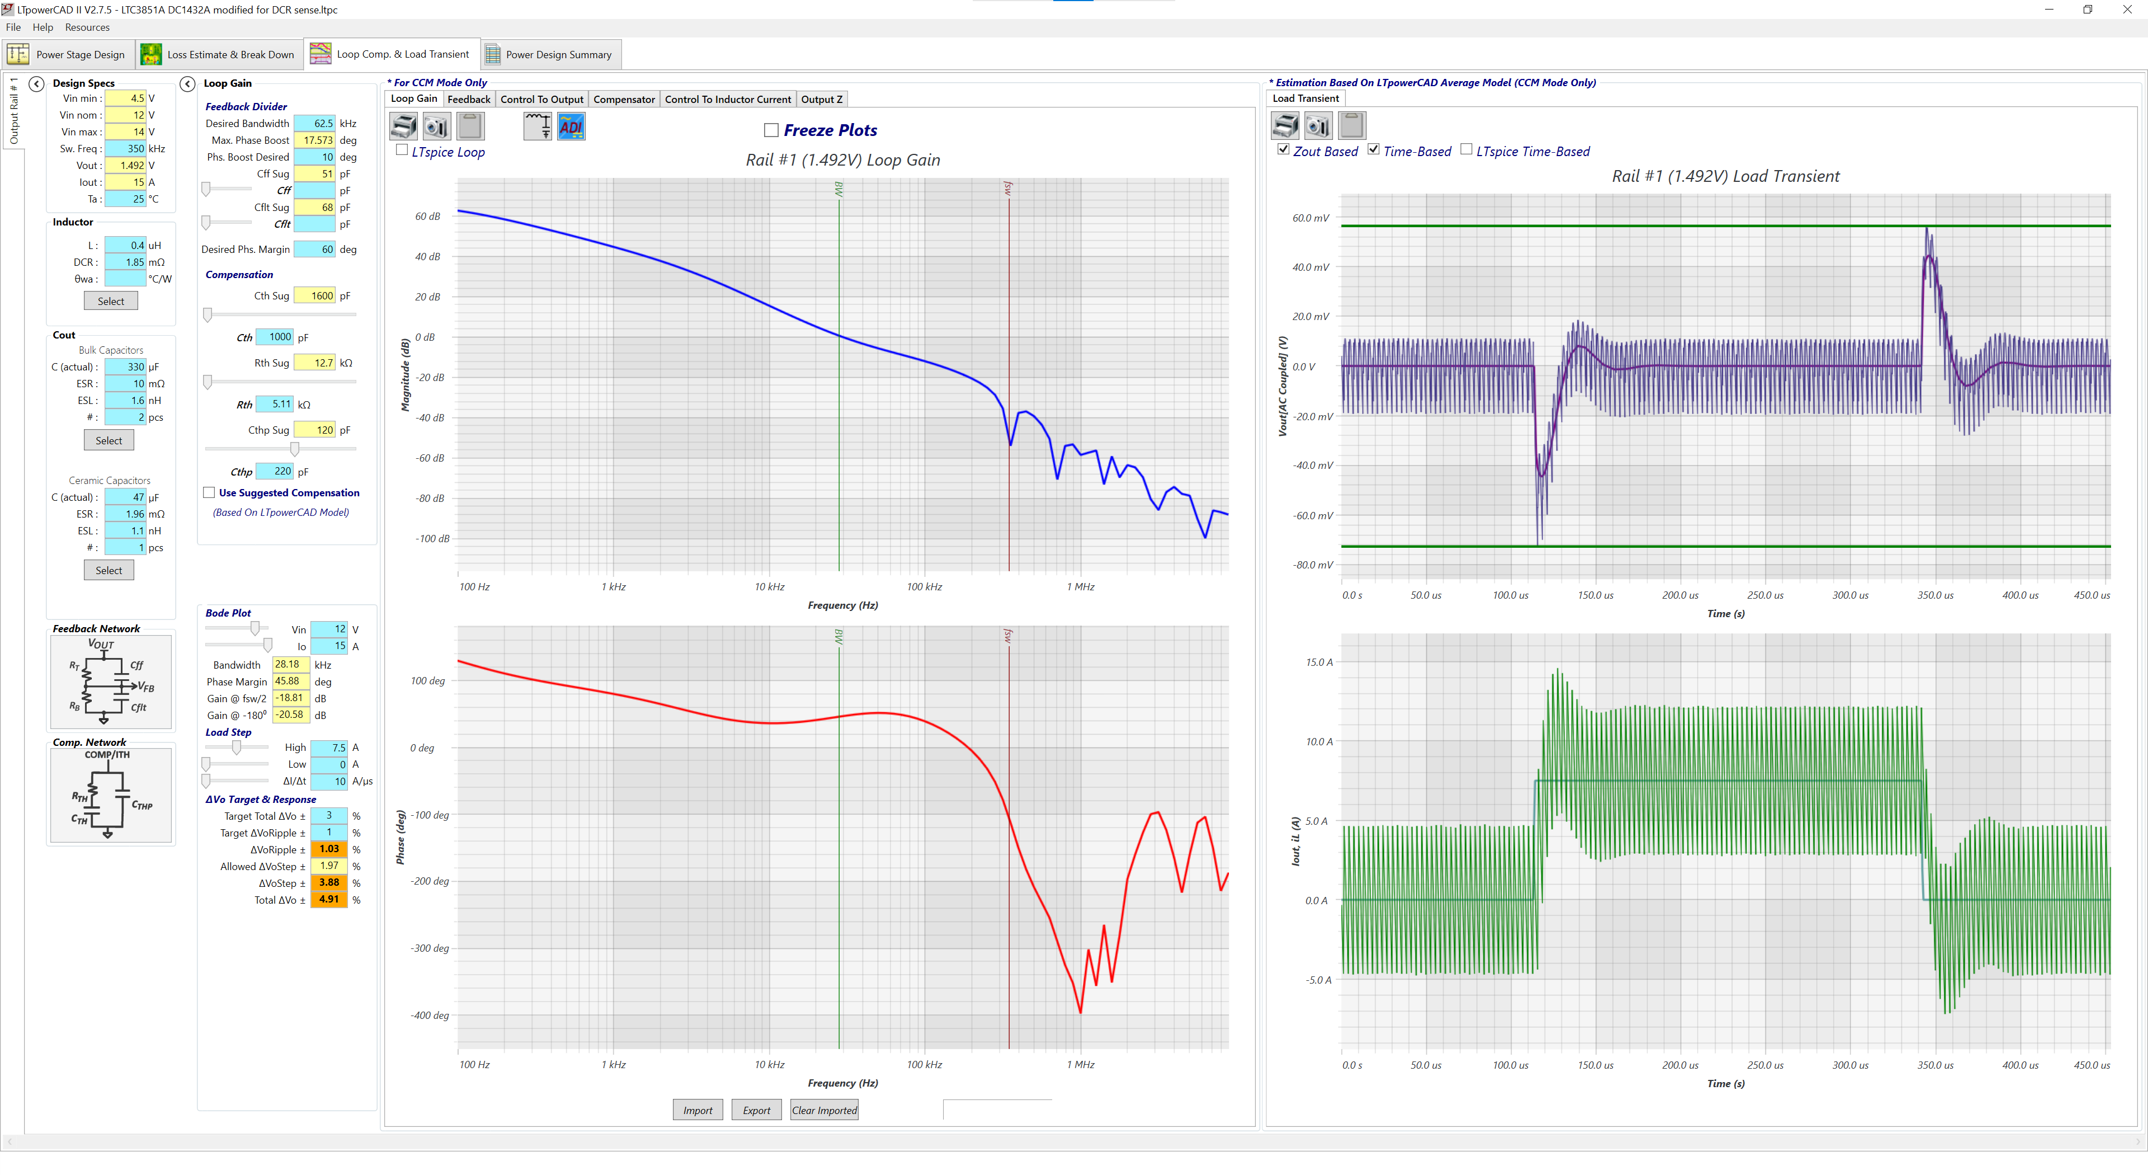2148x1175 pixels.
Task: Collapse the Loop Gain panel arrow
Action: (x=187, y=83)
